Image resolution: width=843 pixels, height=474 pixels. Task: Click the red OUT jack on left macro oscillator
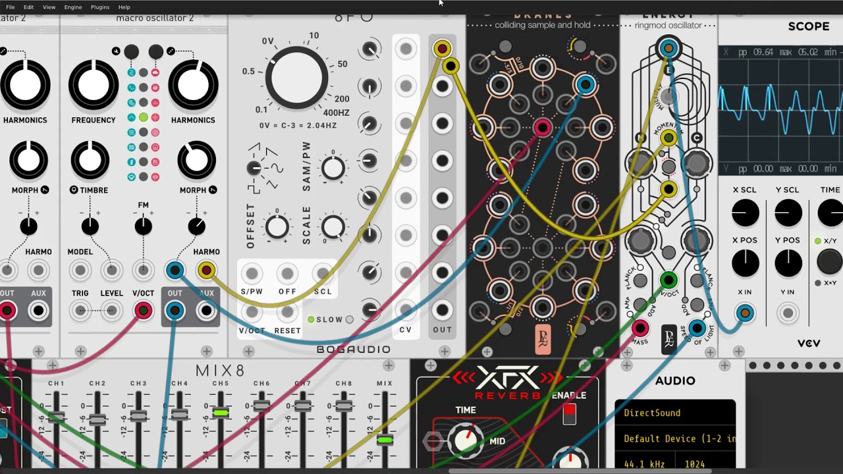(7, 311)
